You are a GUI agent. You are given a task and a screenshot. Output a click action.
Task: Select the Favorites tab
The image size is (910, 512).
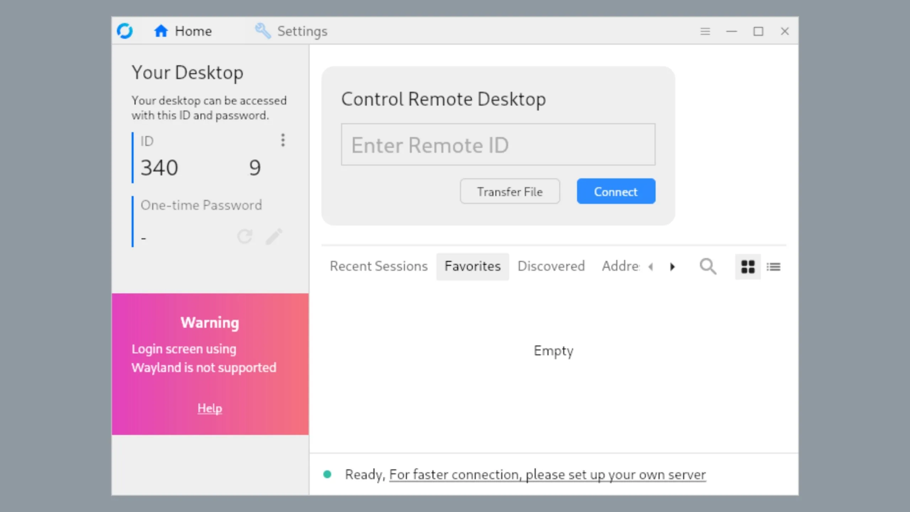tap(472, 266)
